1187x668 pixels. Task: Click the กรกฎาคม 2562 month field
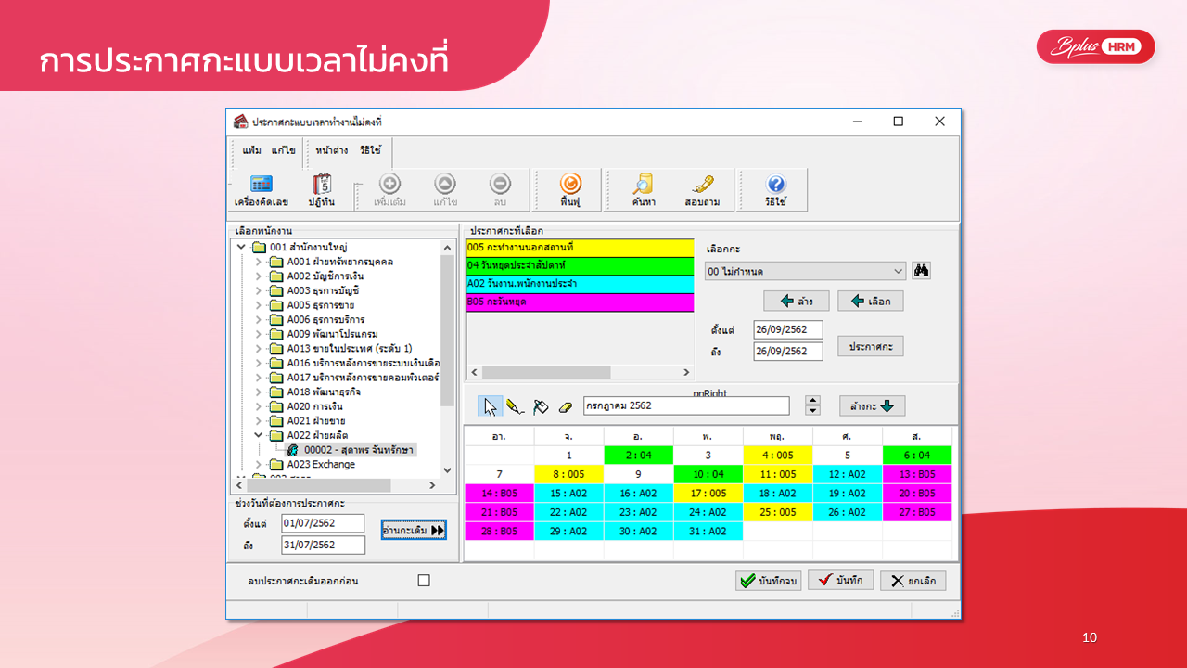coord(686,406)
